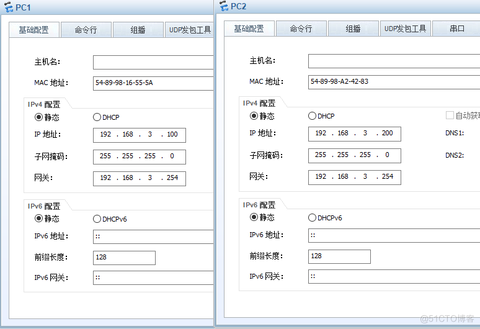
Task: Click PC1 IPv6 网关 field
Action: tap(153, 278)
